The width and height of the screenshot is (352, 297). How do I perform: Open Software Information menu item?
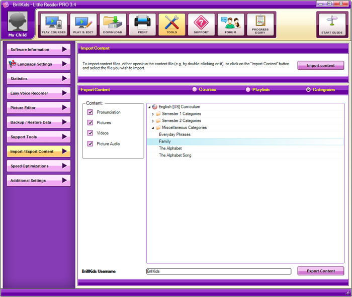(x=39, y=49)
